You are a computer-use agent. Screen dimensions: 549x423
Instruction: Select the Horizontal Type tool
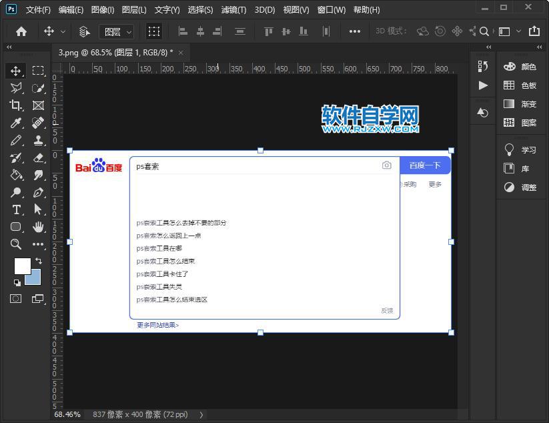pos(16,209)
